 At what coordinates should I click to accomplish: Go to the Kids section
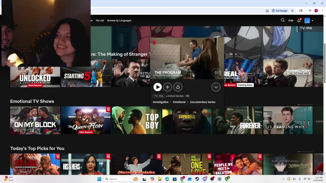(x=291, y=21)
